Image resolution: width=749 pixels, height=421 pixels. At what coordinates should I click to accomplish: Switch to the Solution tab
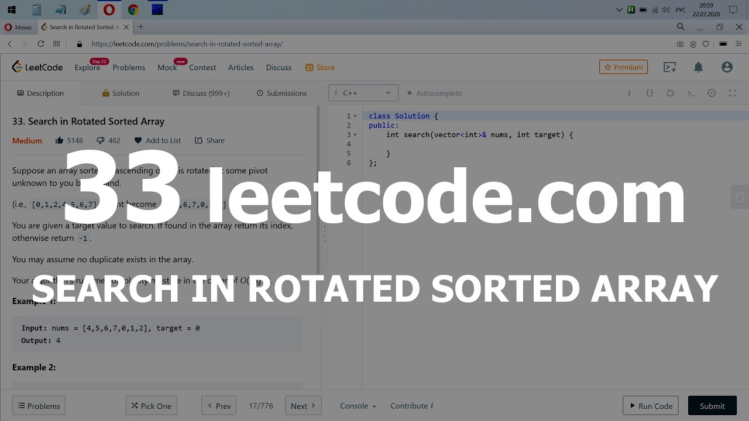pos(121,93)
